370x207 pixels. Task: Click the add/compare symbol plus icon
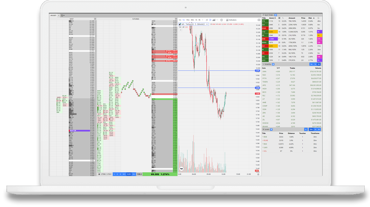(x=221, y=20)
